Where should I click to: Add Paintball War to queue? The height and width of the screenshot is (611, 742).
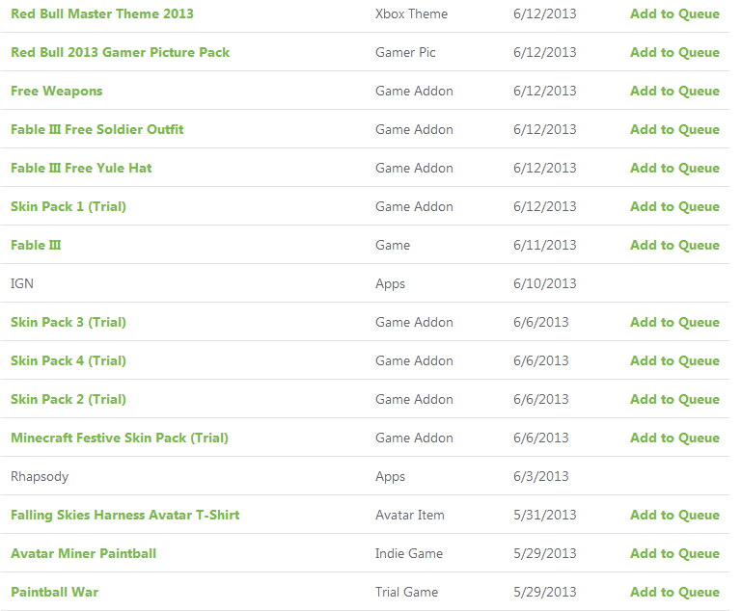coord(674,592)
